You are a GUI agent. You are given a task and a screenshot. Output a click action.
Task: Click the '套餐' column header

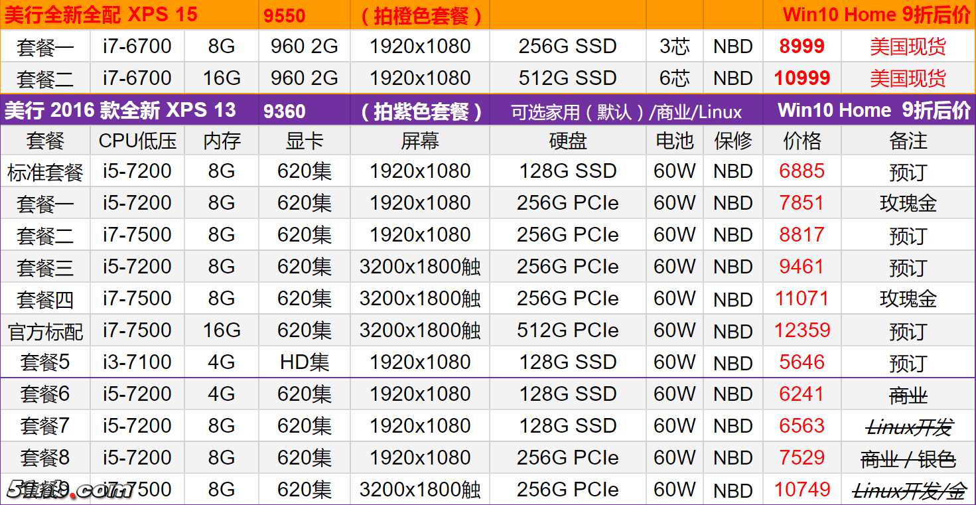[45, 141]
